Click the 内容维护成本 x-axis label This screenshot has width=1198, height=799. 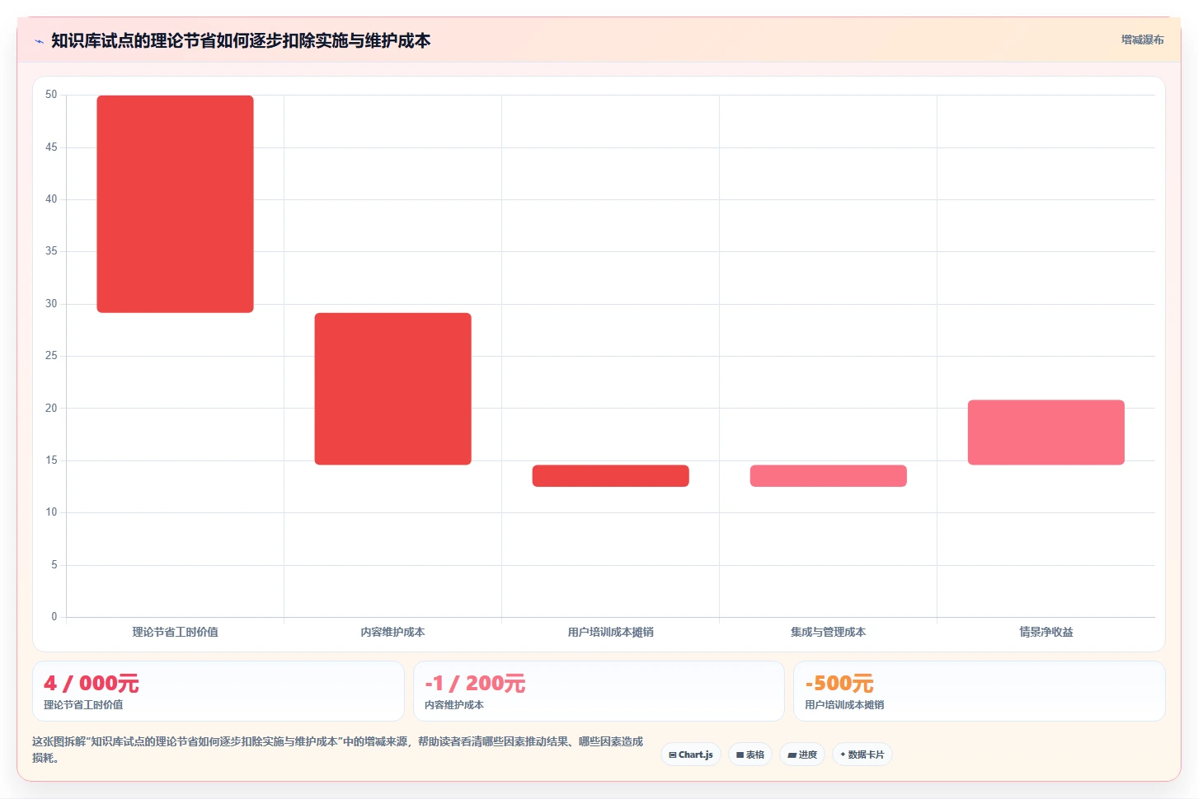tap(392, 632)
